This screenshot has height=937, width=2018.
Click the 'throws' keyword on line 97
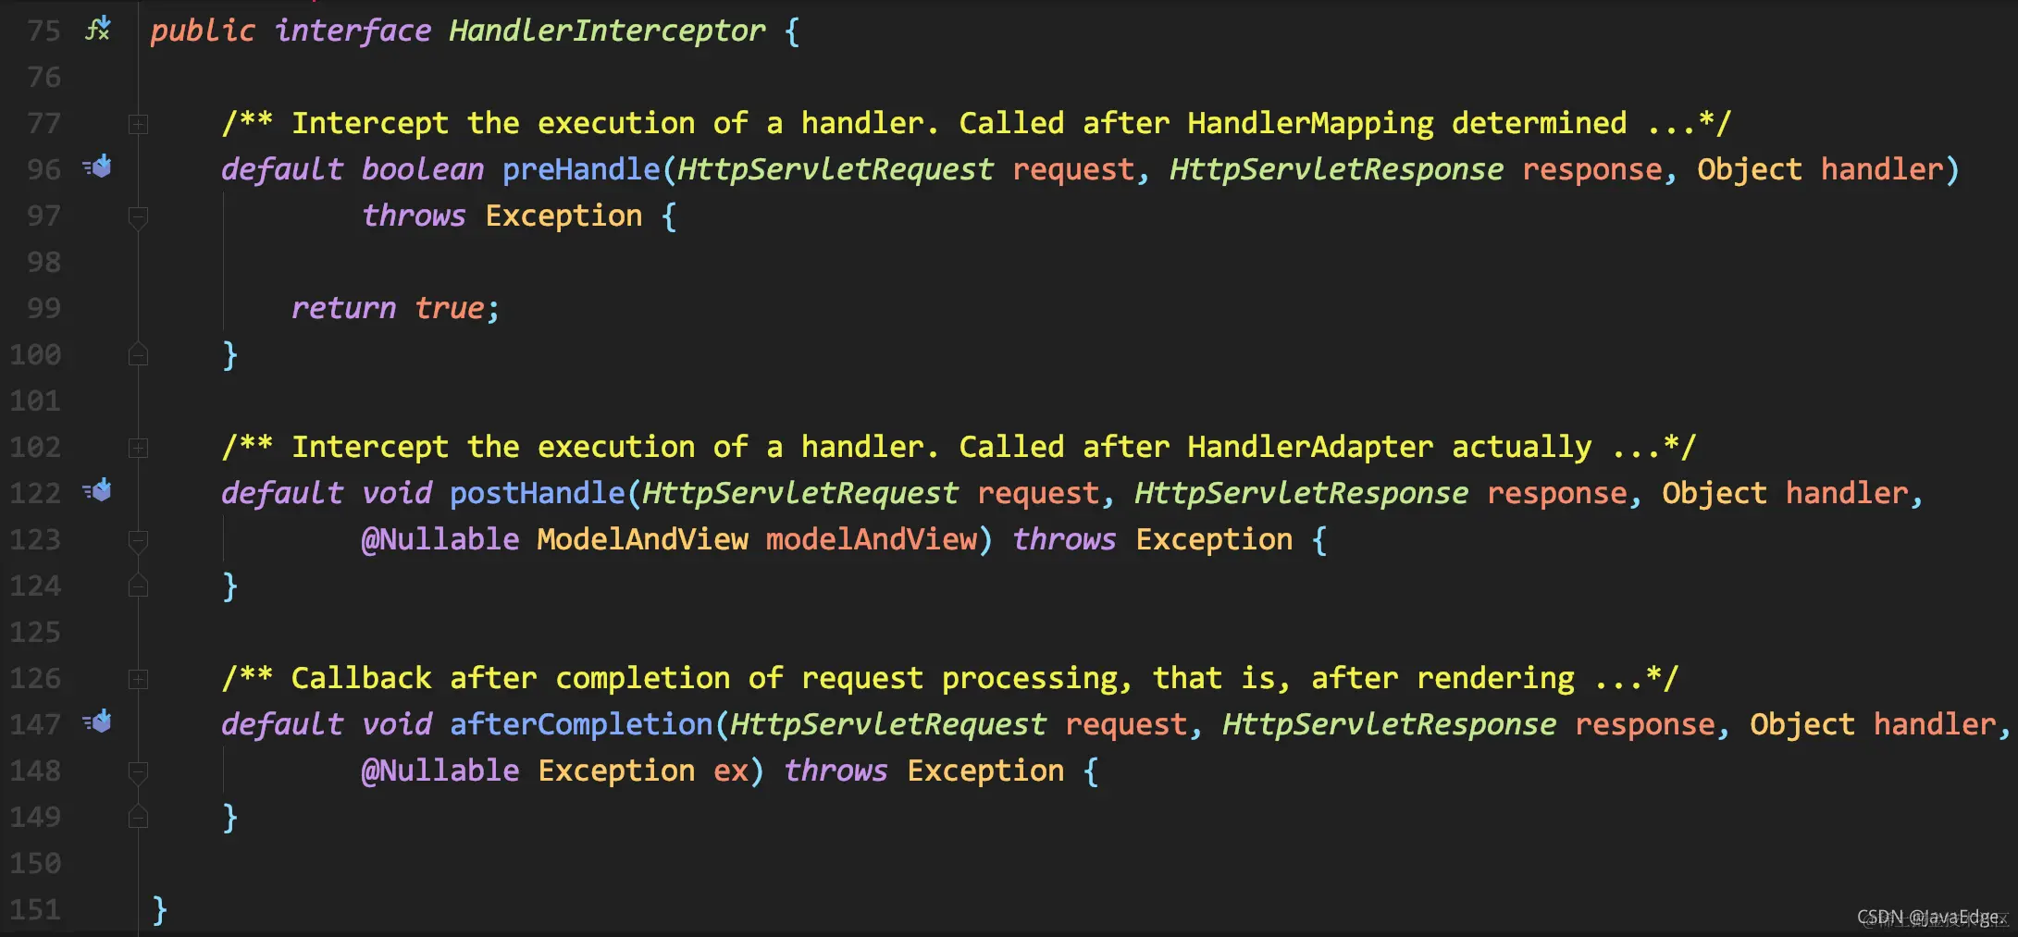coord(414,216)
